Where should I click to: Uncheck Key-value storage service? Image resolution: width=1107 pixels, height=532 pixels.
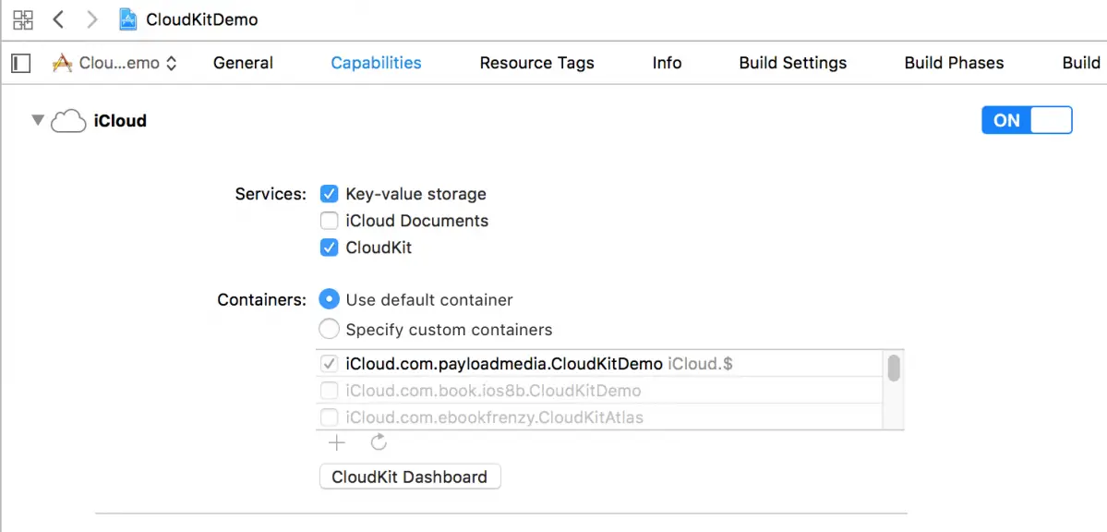tap(329, 194)
